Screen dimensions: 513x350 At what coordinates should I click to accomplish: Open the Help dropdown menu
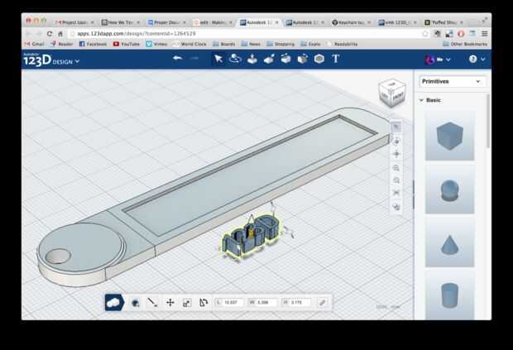[x=477, y=60]
